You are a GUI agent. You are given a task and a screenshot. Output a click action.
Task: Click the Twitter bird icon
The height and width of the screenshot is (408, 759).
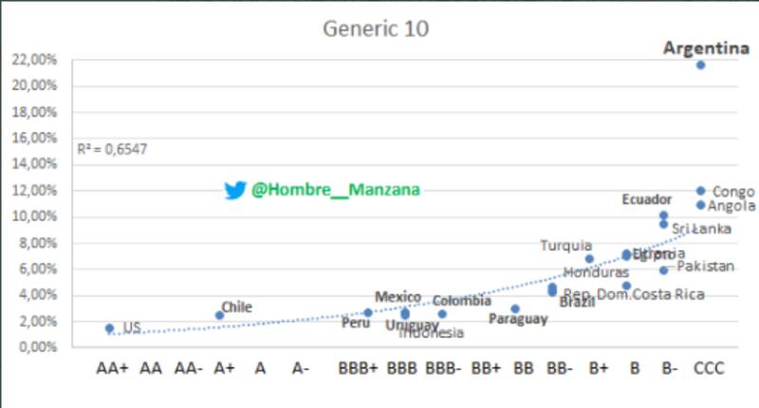(x=235, y=191)
